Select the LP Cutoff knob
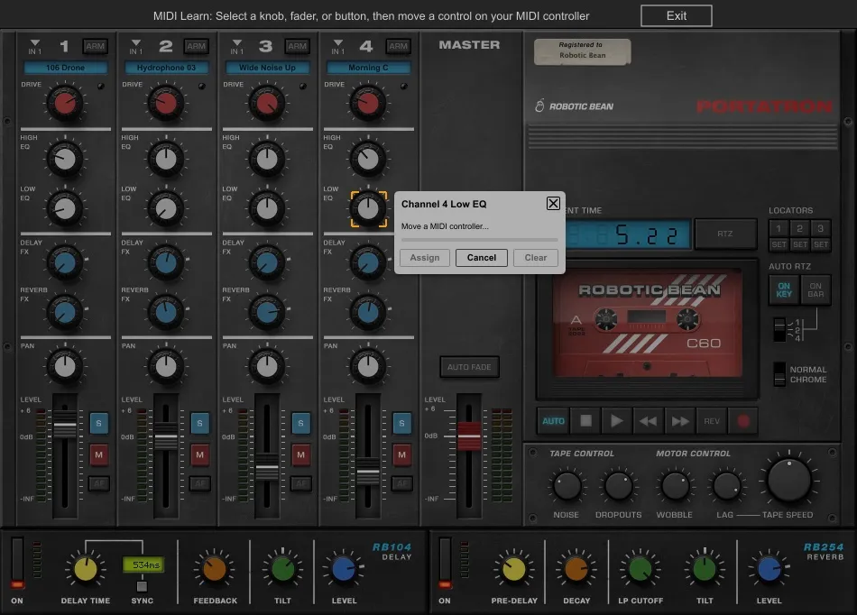The height and width of the screenshot is (615, 857). pyautogui.click(x=640, y=569)
